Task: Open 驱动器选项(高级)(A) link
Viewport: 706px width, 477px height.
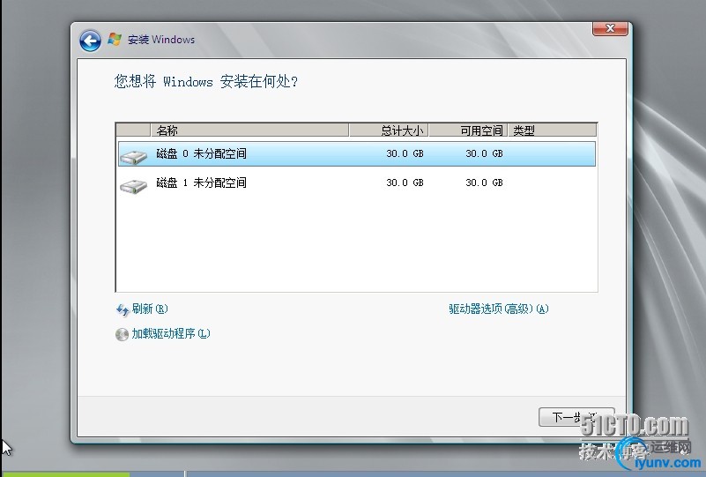Action: (x=499, y=309)
